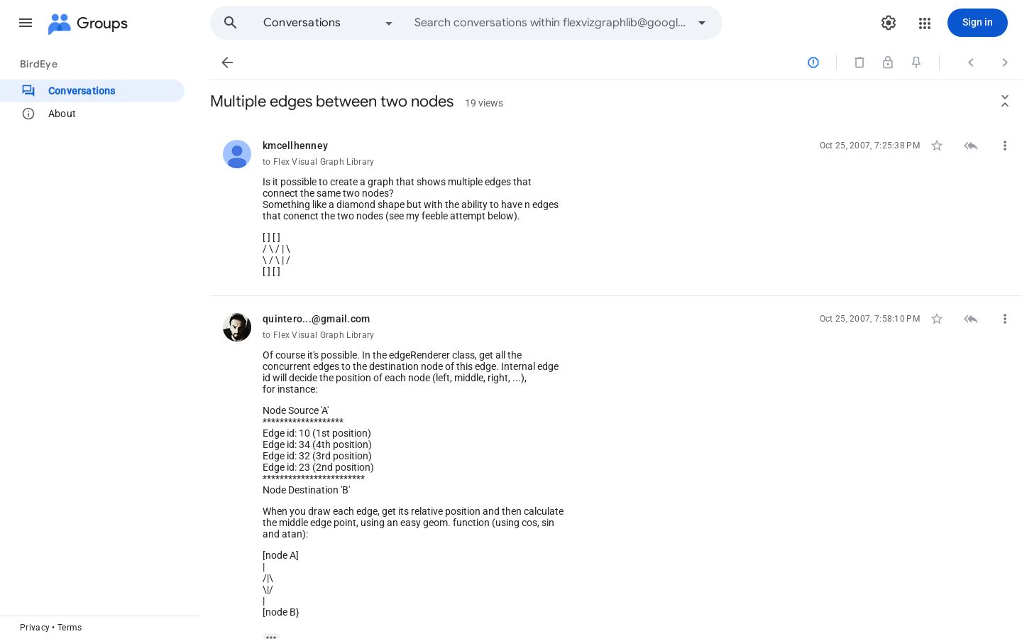Open the Privacy link
The width and height of the screenshot is (1022, 639).
[34, 628]
